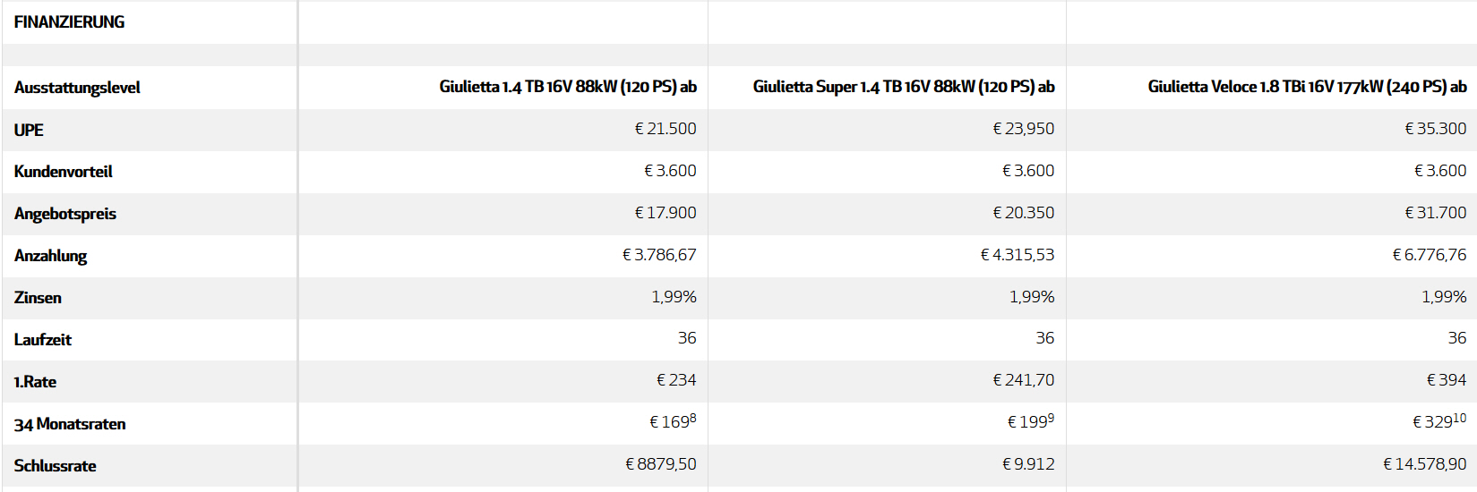The height and width of the screenshot is (492, 1477).
Task: Click the Laufzeit row label
Action: point(42,340)
